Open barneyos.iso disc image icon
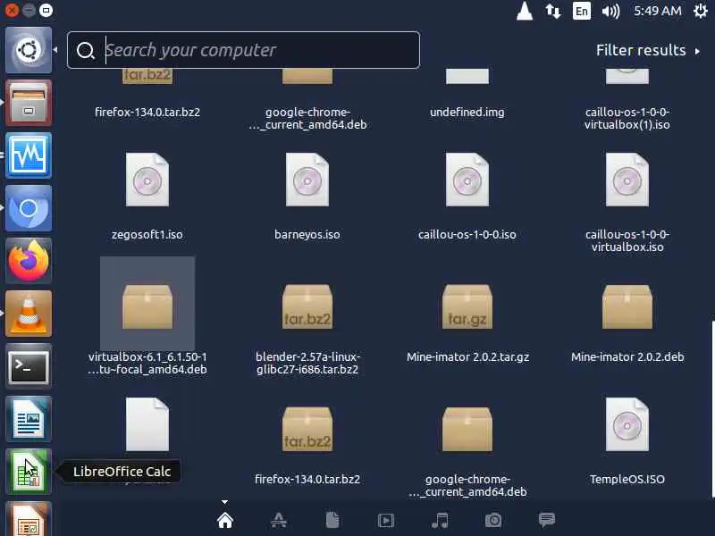The image size is (715, 536). pyautogui.click(x=307, y=180)
